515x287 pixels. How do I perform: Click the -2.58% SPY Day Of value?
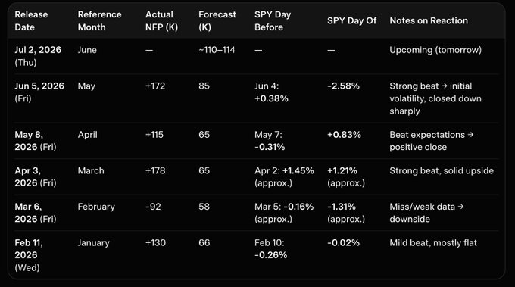343,86
